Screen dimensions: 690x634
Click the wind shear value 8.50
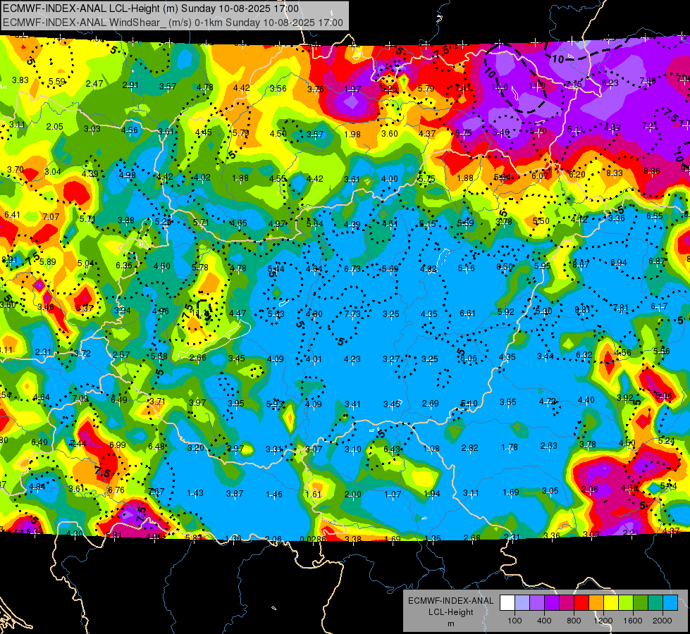click(505, 266)
